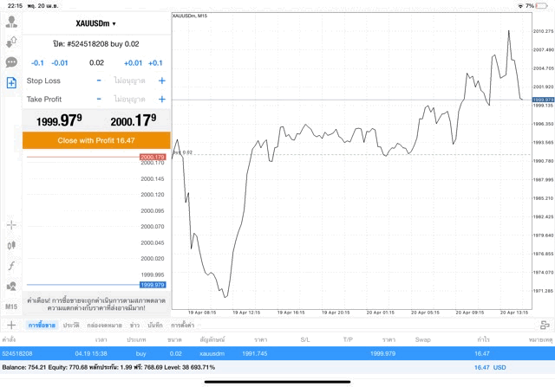Edit the Take Profit value field

[x=129, y=99]
